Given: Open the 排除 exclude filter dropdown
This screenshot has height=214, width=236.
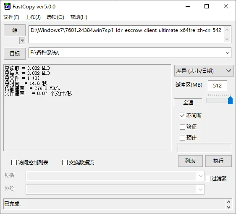Looking at the screenshot, I should 200,189.
